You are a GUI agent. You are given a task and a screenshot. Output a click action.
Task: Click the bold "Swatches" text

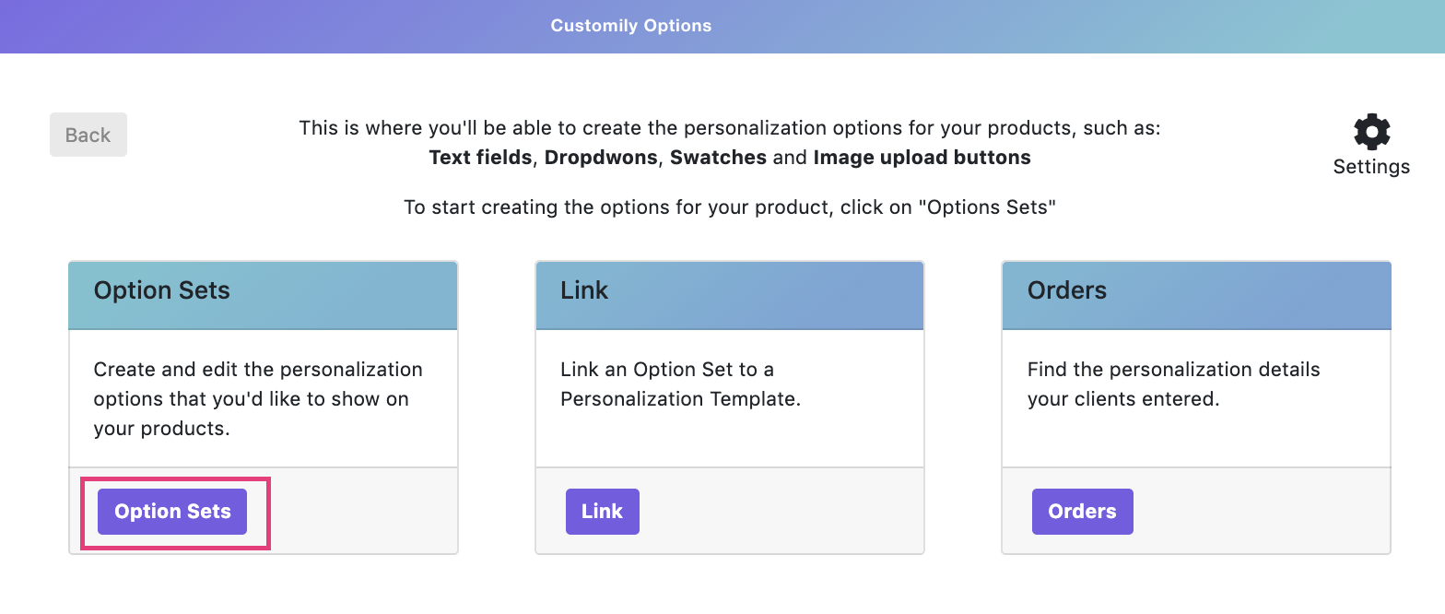[718, 158]
